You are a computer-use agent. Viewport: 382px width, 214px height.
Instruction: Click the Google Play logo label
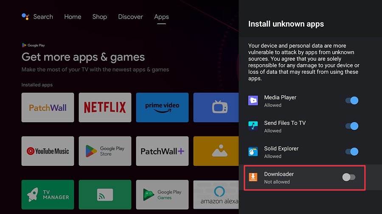click(x=34, y=45)
